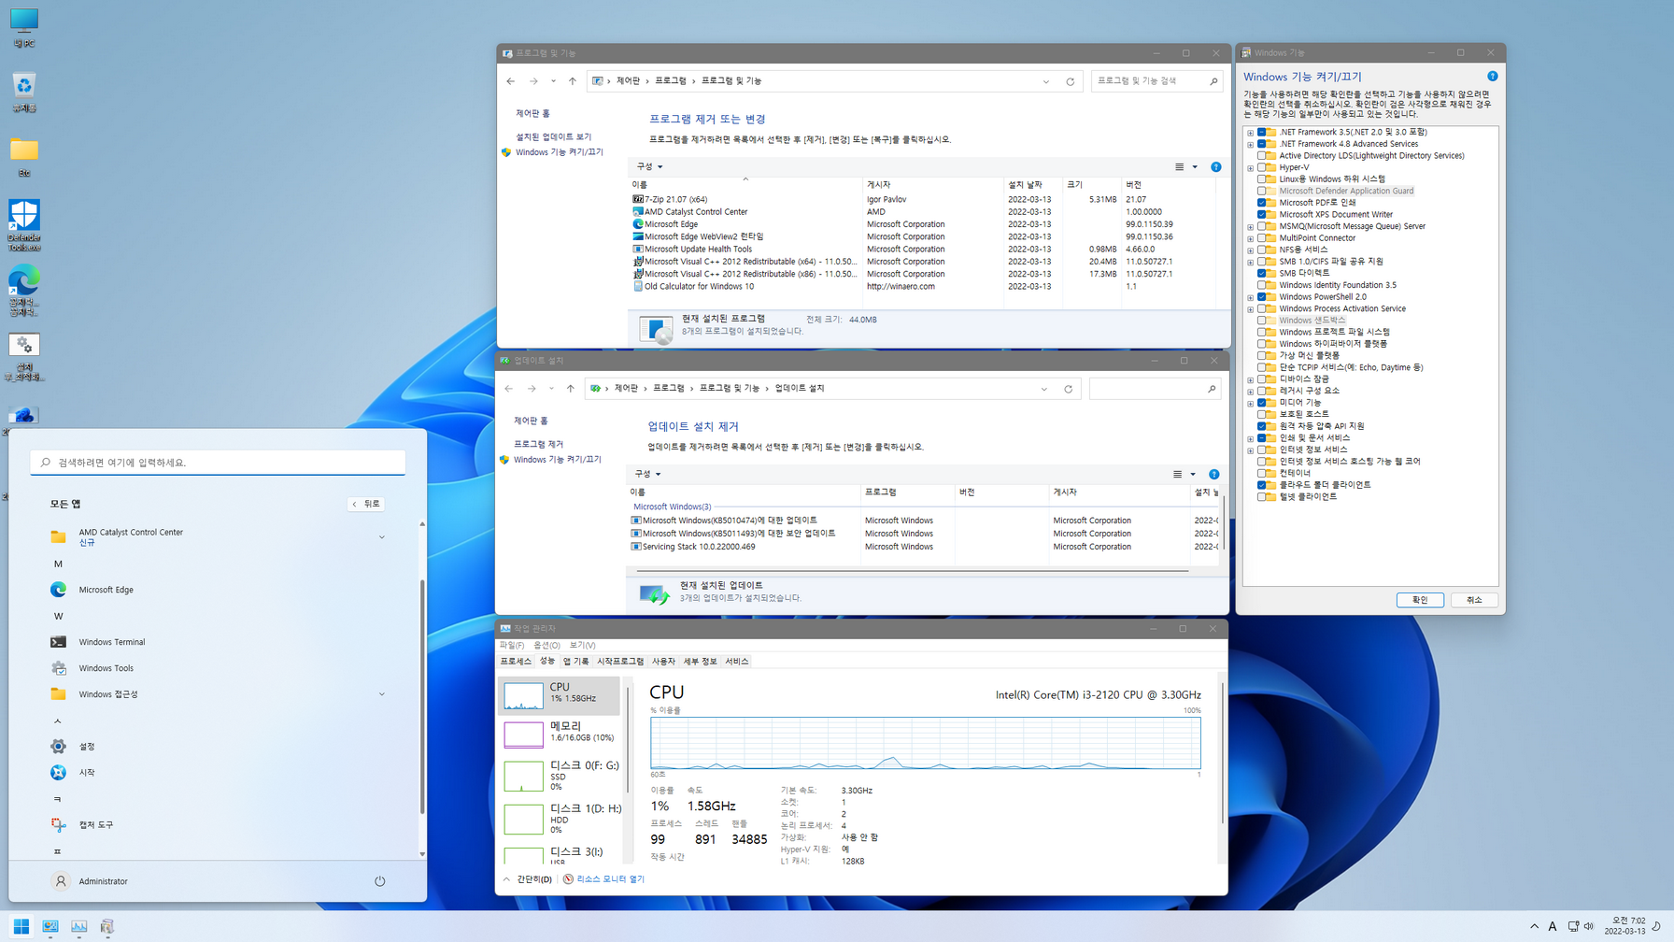This screenshot has width=1674, height=942.
Task: Click the refresh icon in Installed Updates address bar
Action: pyautogui.click(x=1068, y=389)
